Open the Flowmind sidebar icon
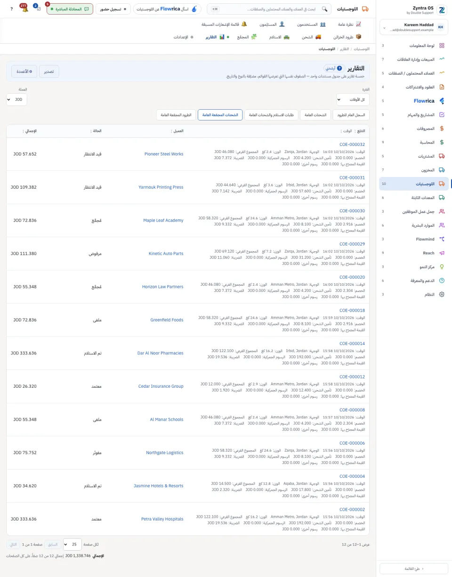This screenshot has width=452, height=577. click(x=442, y=239)
